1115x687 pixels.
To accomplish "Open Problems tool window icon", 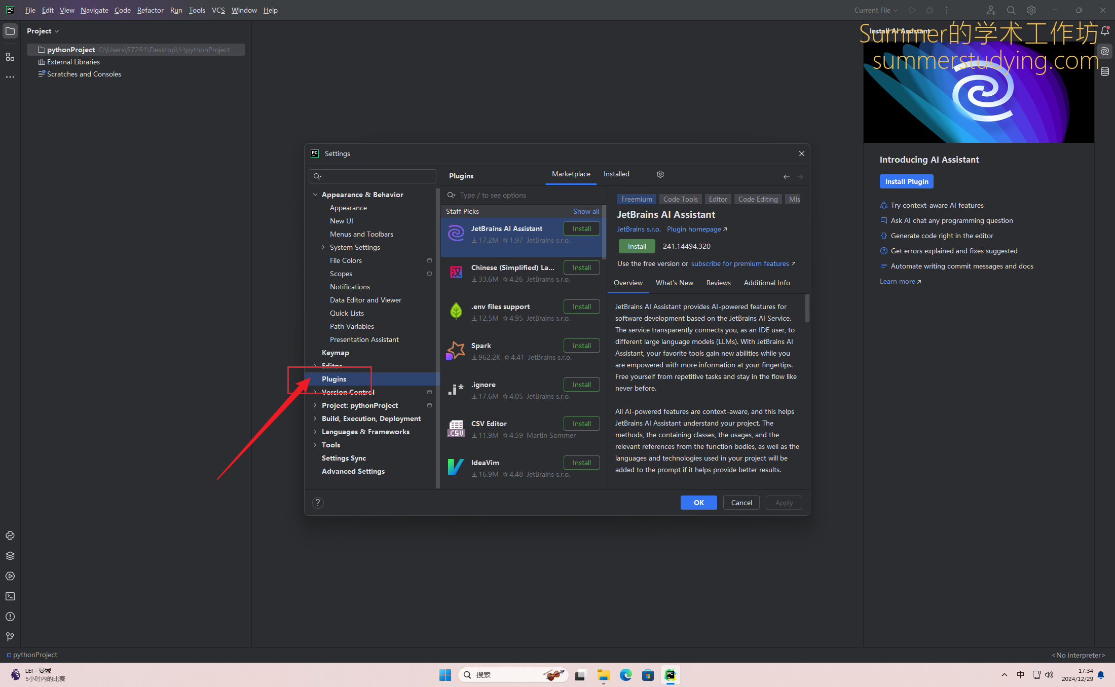I will [10, 617].
